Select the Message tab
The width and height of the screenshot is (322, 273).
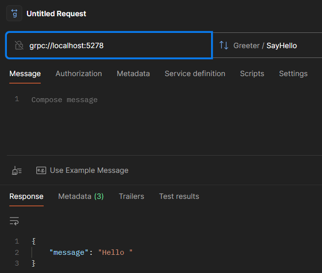[25, 74]
